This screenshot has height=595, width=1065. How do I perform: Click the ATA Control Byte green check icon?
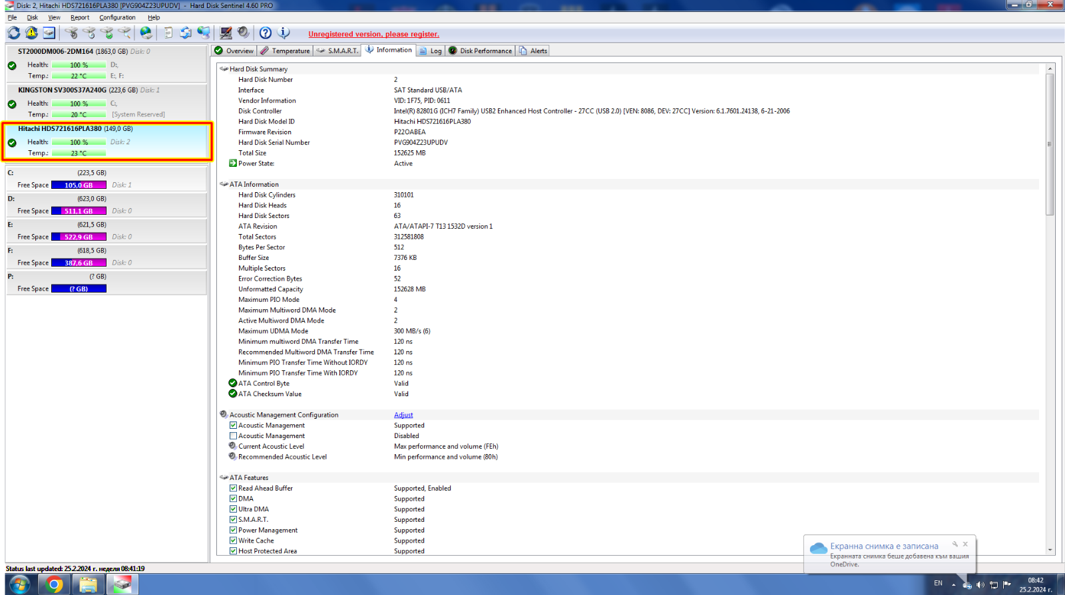click(x=233, y=383)
